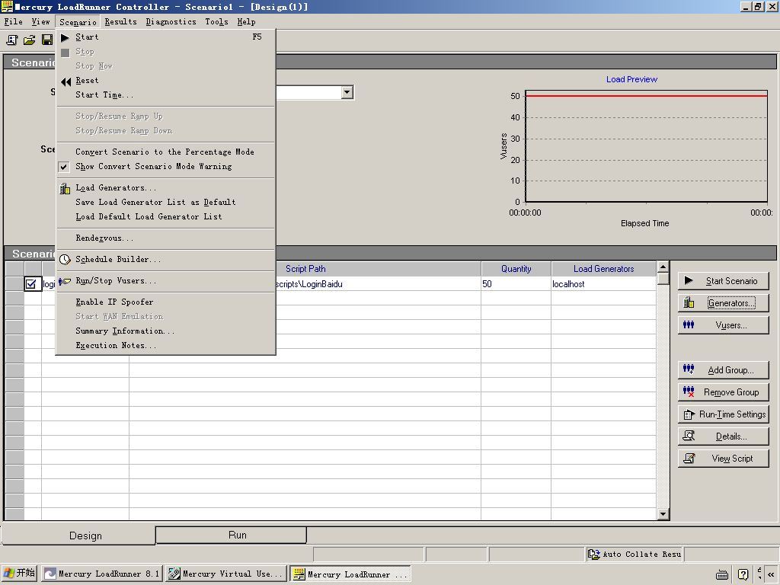Select the scripts\LoginBaidu path cell
Image resolution: width=780 pixels, height=585 pixels.
[378, 284]
